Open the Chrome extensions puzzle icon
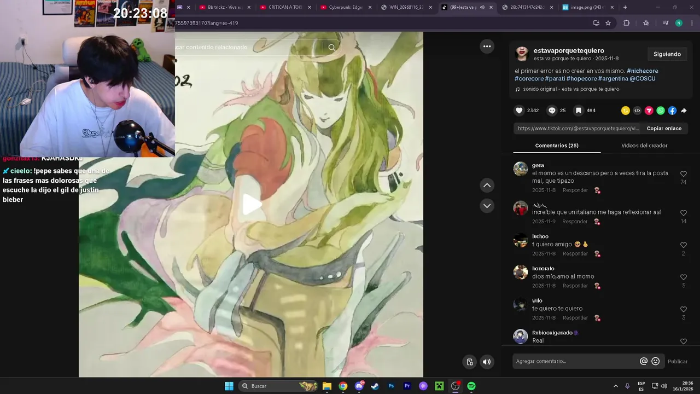The height and width of the screenshot is (394, 700). (626, 23)
